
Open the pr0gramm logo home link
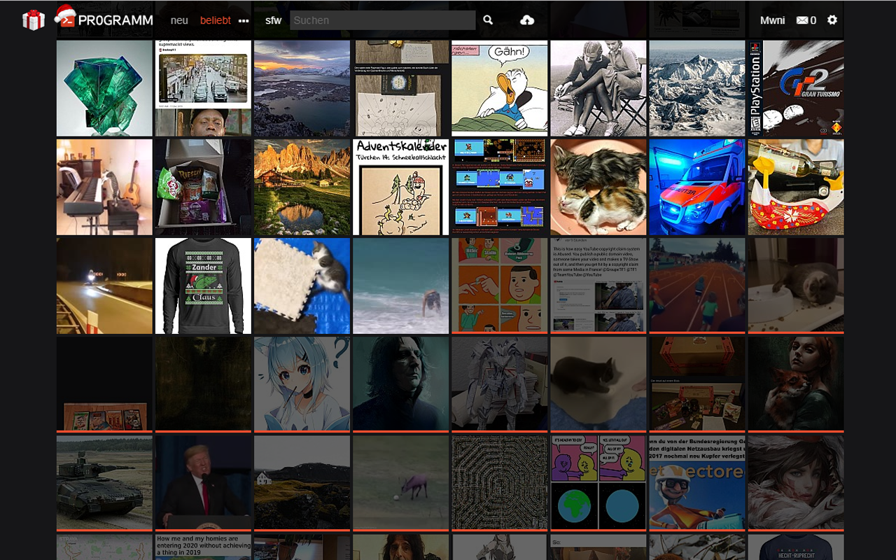pos(104,18)
